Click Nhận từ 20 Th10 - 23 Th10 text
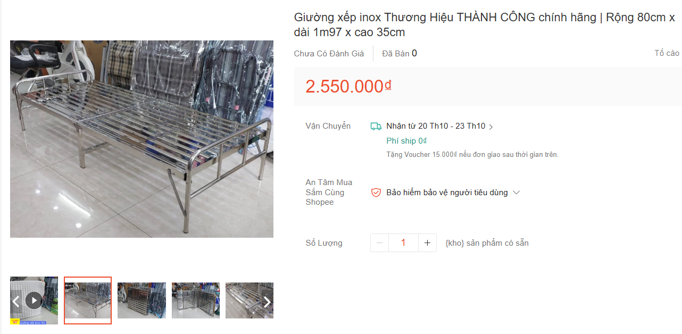 436,126
